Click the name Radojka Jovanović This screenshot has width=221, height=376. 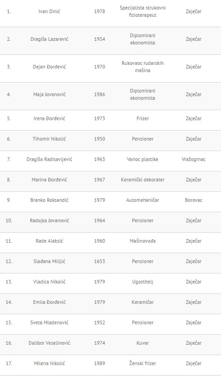(x=49, y=220)
